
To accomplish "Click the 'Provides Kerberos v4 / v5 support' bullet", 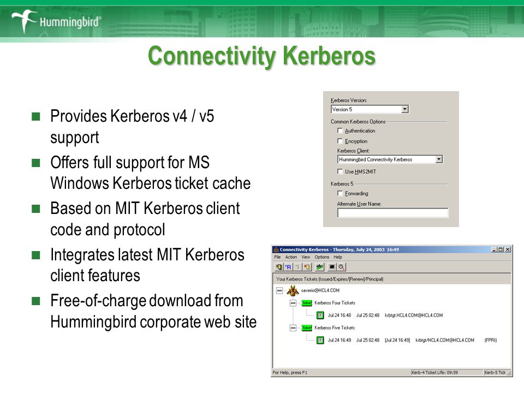I will (x=132, y=127).
